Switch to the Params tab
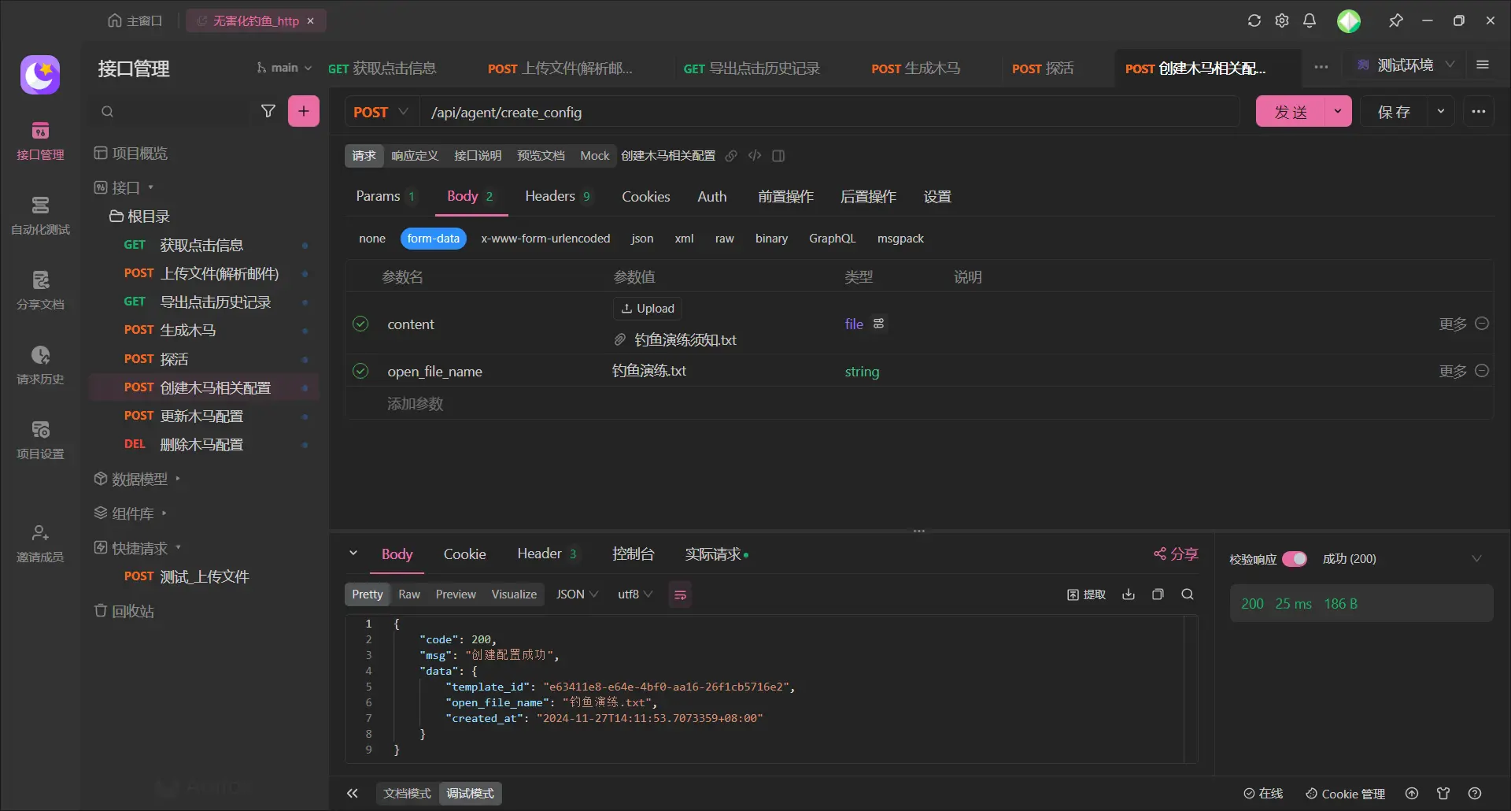Viewport: 1511px width, 811px height. pos(386,196)
